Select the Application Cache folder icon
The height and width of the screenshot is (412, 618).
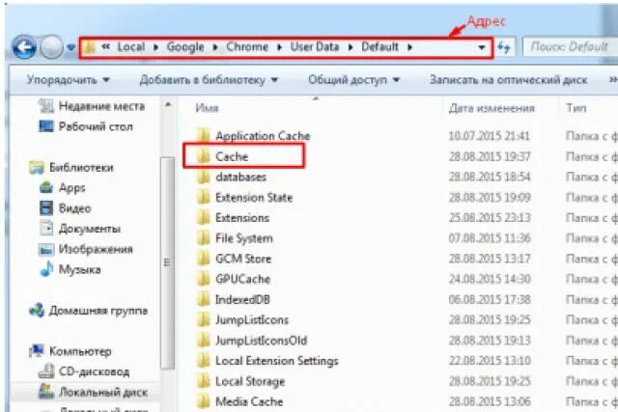(204, 136)
